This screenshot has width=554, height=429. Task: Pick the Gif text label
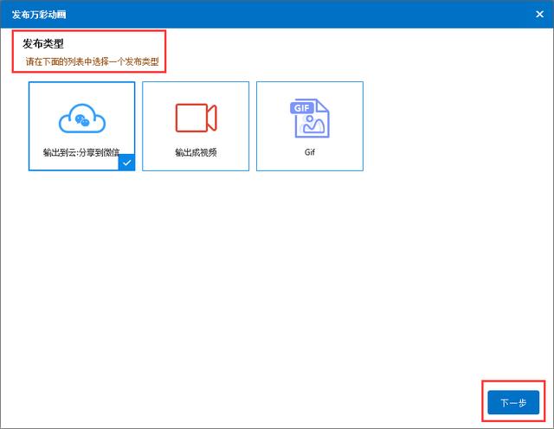(309, 152)
